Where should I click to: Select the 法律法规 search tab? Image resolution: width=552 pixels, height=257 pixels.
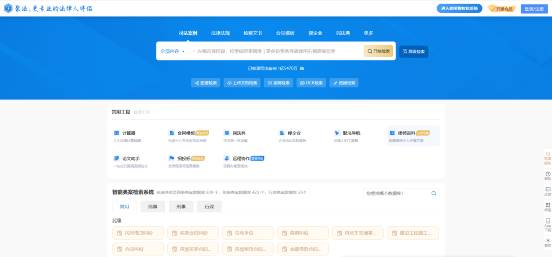click(x=220, y=33)
